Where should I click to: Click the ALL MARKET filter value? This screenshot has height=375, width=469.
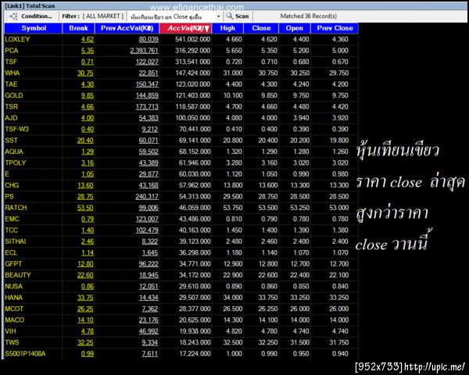click(x=103, y=16)
